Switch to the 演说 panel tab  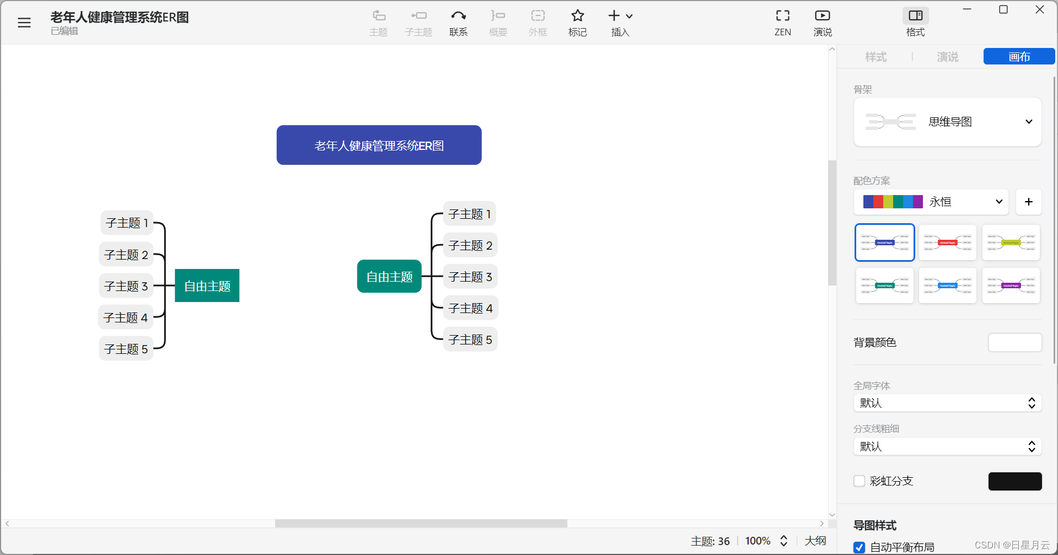point(947,57)
